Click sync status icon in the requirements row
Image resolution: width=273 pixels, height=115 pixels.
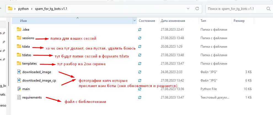[x=140, y=97]
